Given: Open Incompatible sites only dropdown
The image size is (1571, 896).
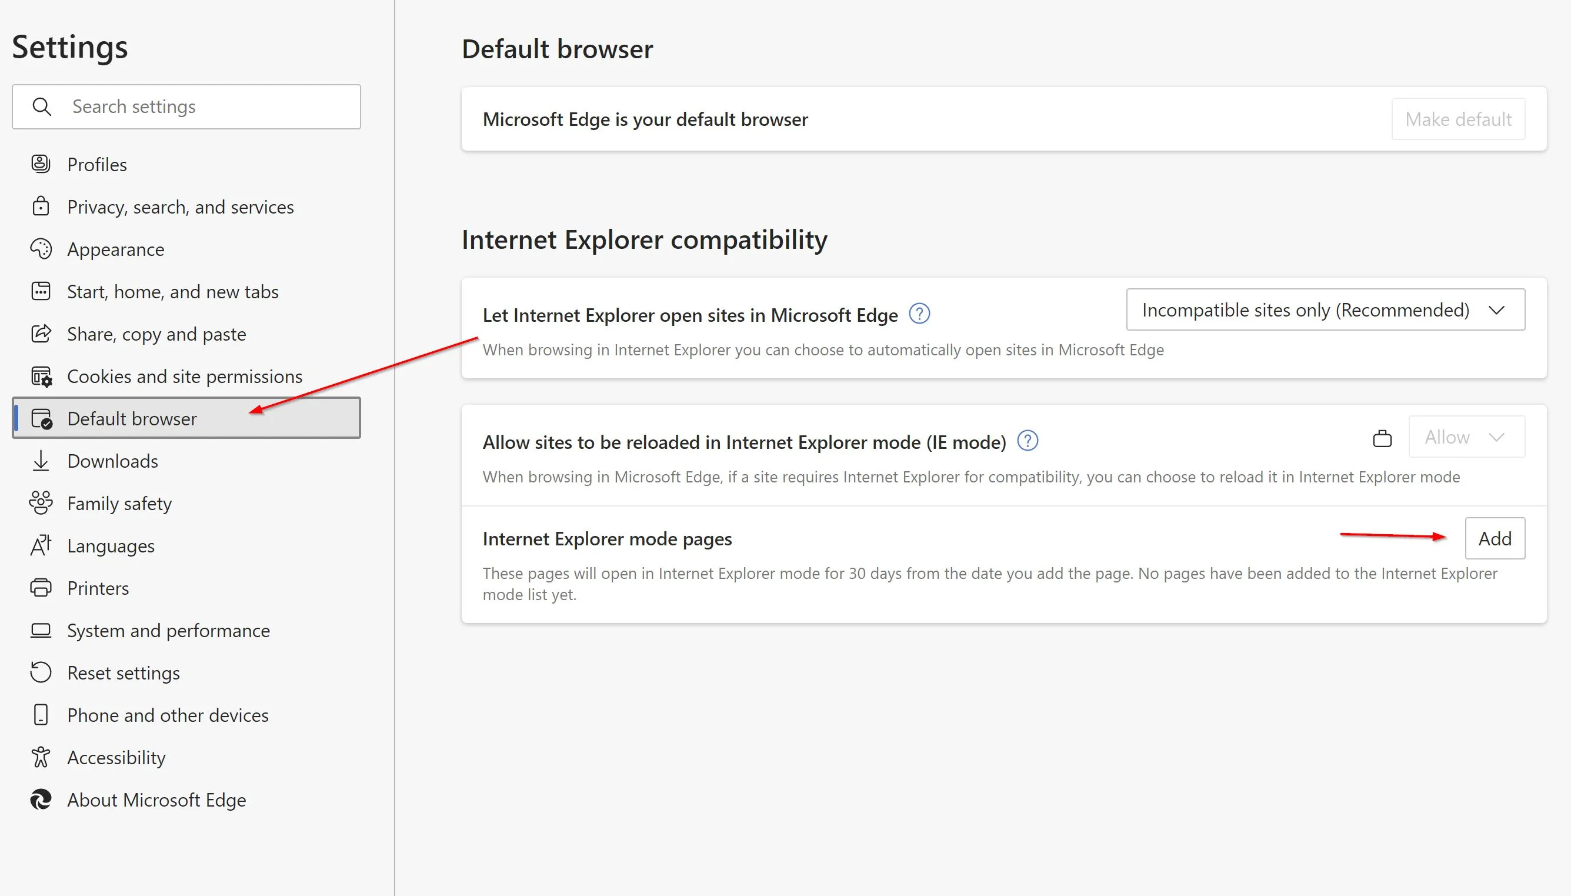Looking at the screenshot, I should [x=1326, y=309].
